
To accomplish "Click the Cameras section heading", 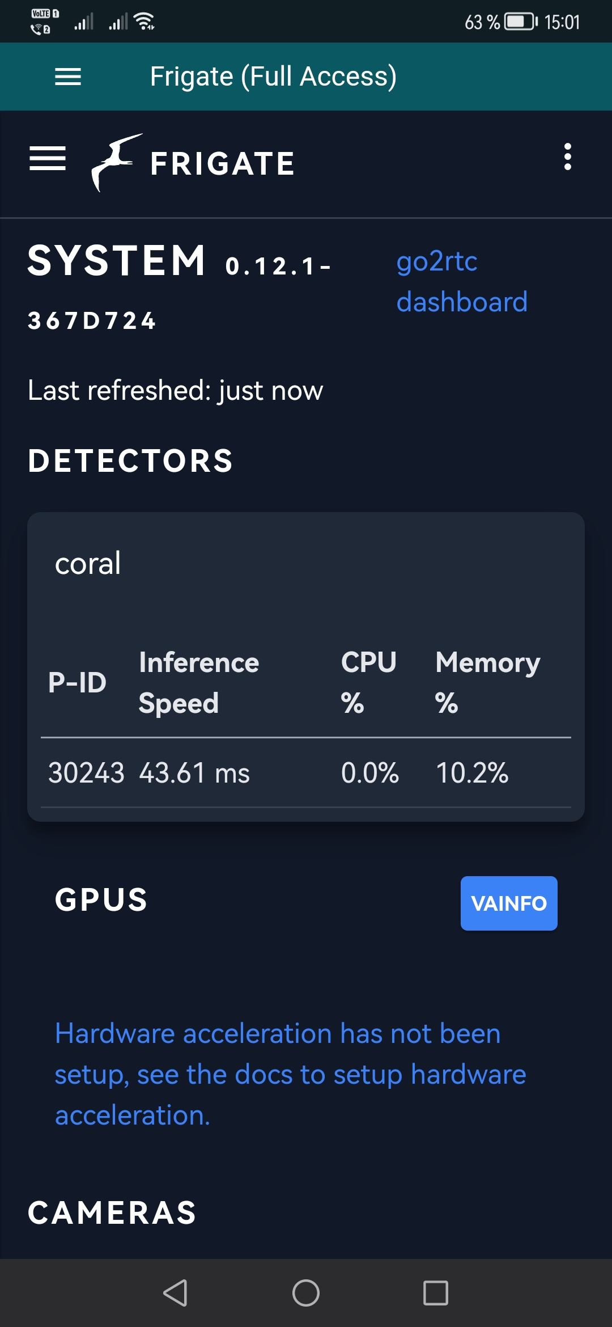I will tap(112, 1213).
